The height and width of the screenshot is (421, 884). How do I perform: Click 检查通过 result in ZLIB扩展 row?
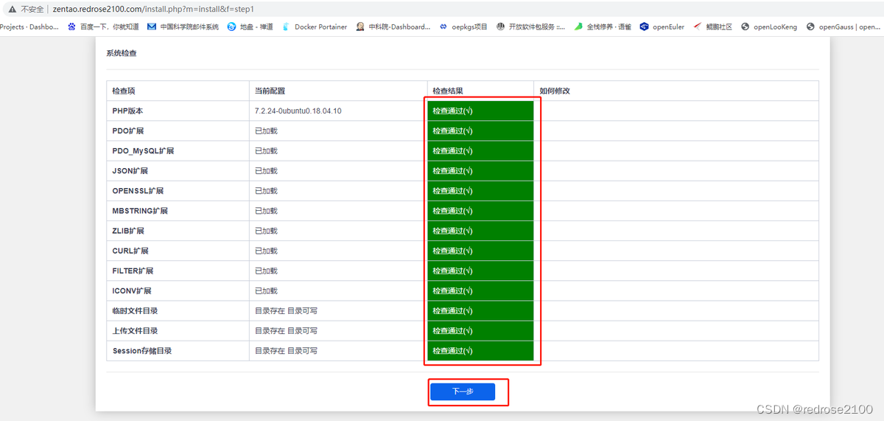(x=480, y=230)
